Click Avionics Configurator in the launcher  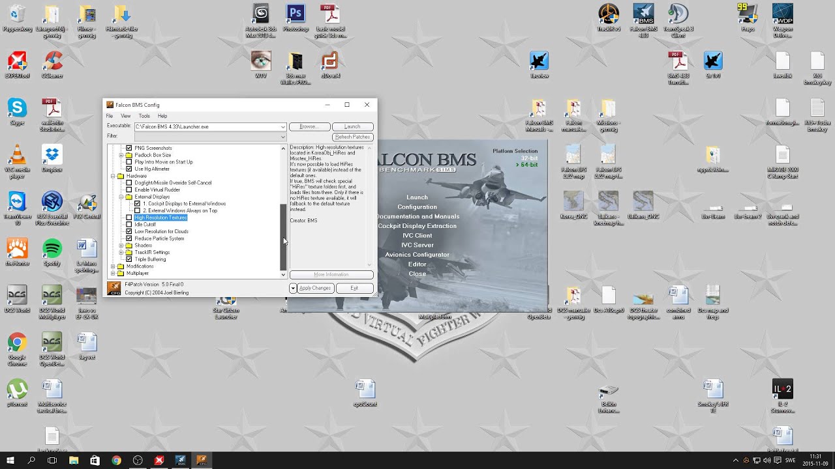pyautogui.click(x=417, y=255)
